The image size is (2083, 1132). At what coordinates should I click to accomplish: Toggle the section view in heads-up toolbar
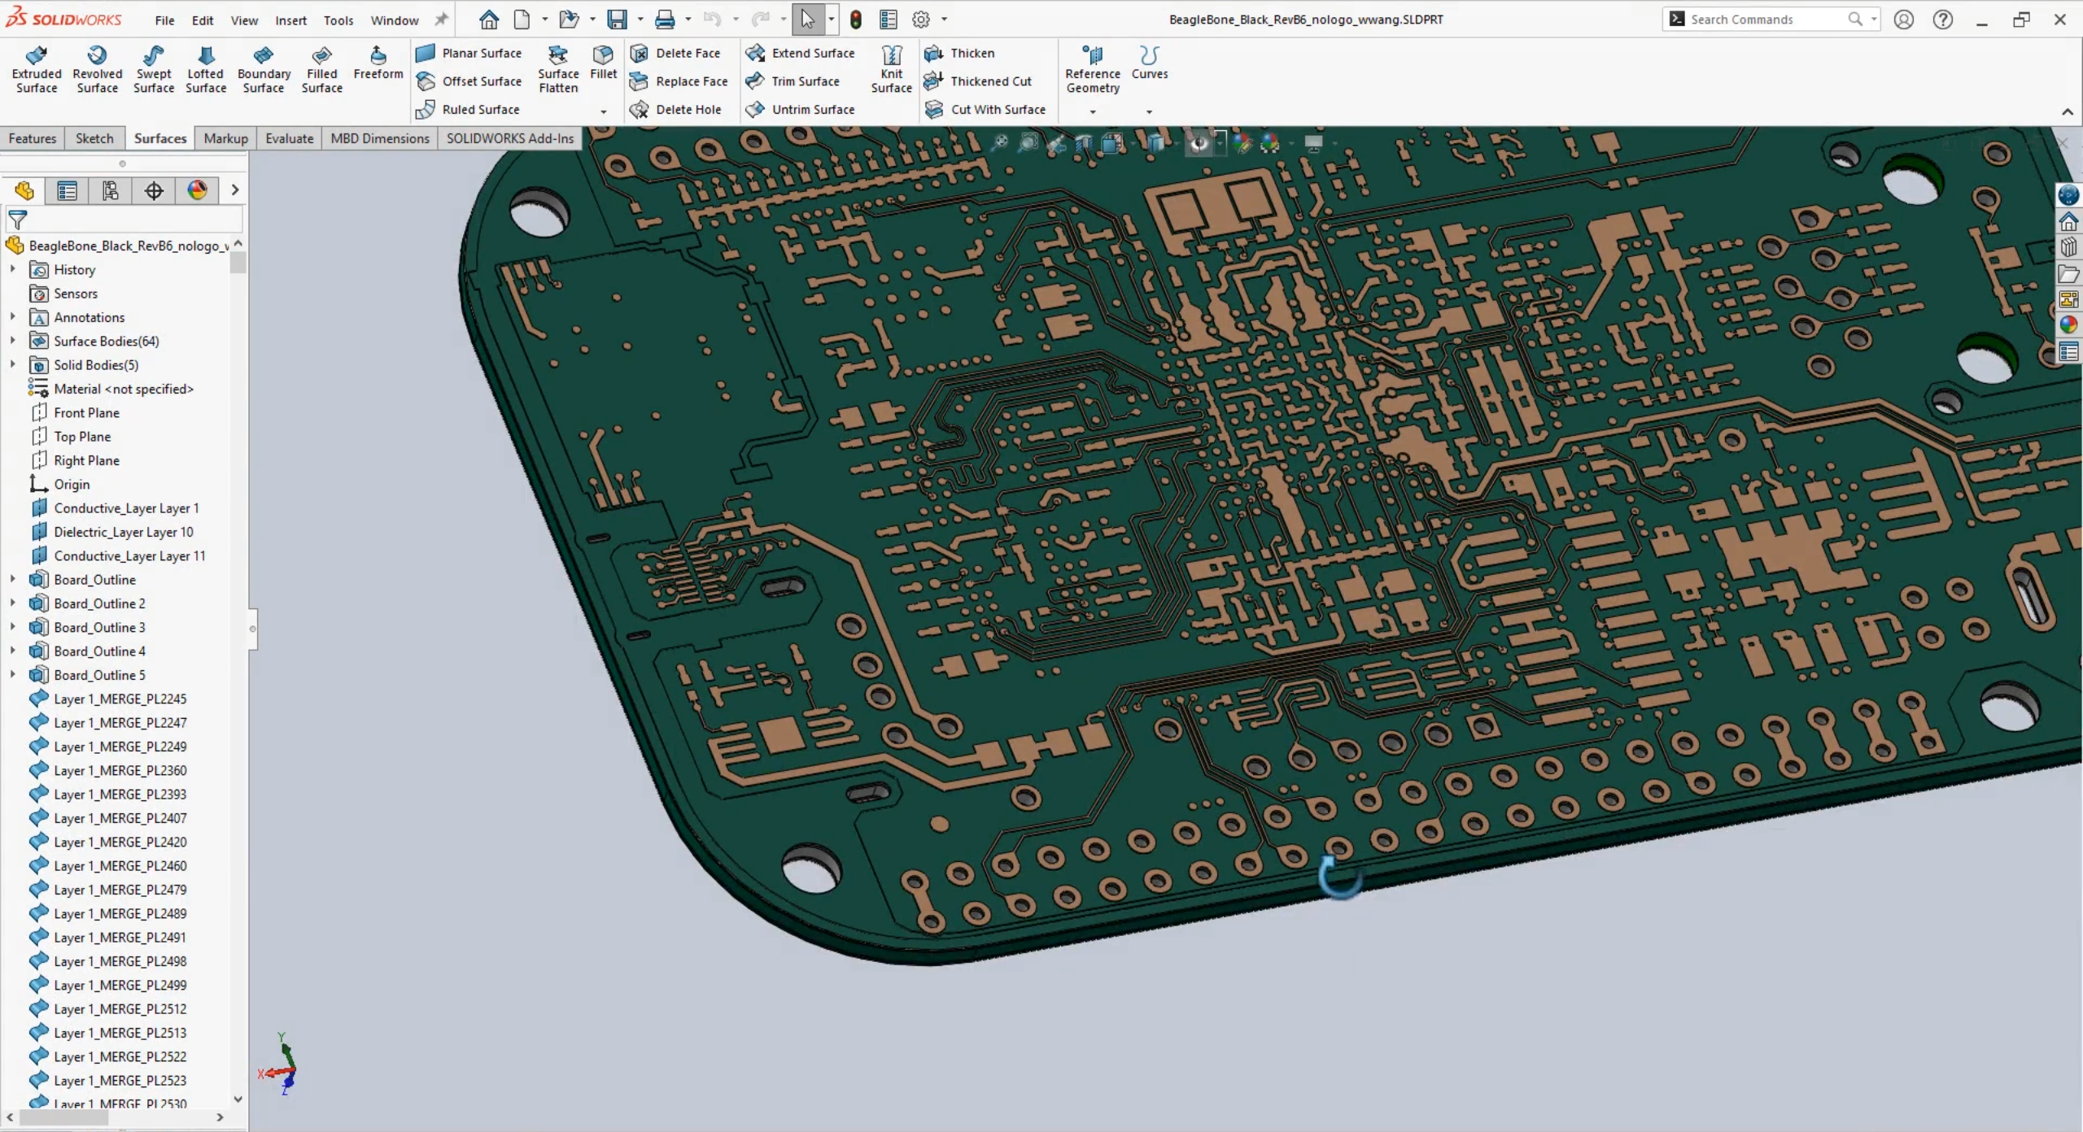pyautogui.click(x=1082, y=143)
